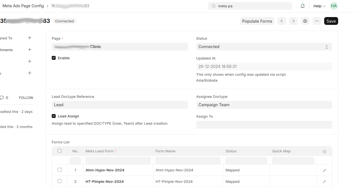
Task: Add assignment with Assigned To plus
Action: pos(30,38)
